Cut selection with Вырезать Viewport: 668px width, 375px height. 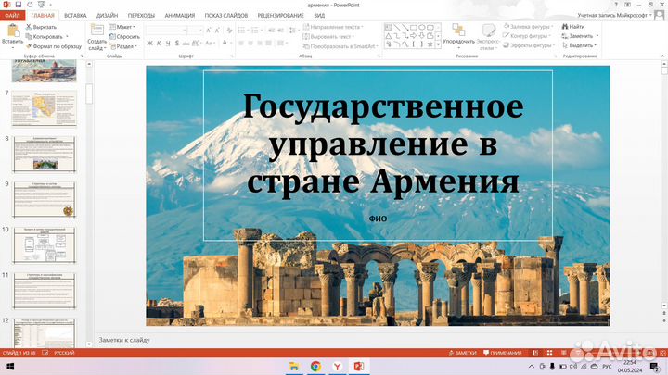(x=42, y=27)
